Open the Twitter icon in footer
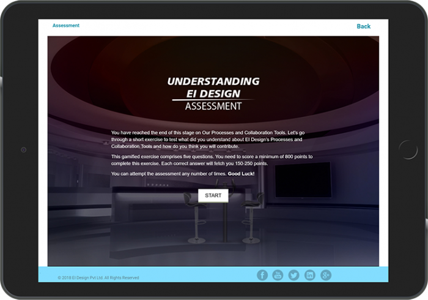428x300 pixels. pyautogui.click(x=293, y=275)
